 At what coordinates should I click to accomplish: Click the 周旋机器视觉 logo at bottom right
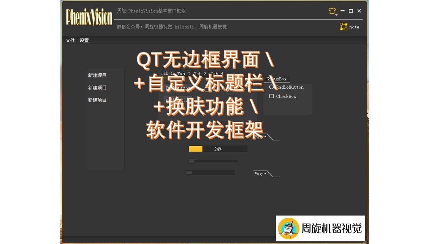(x=320, y=228)
